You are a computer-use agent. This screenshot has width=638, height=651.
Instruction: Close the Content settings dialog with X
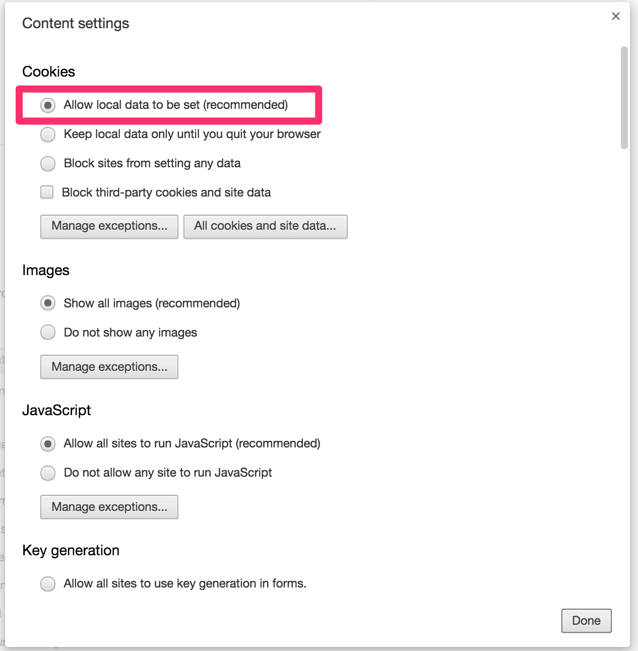pyautogui.click(x=615, y=16)
